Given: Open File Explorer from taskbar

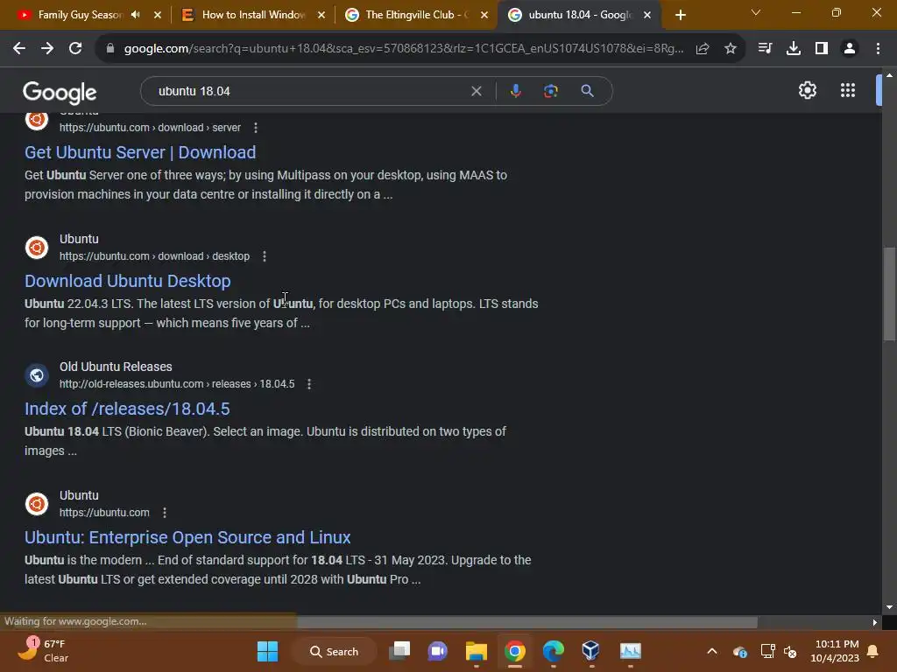Looking at the screenshot, I should (476, 651).
